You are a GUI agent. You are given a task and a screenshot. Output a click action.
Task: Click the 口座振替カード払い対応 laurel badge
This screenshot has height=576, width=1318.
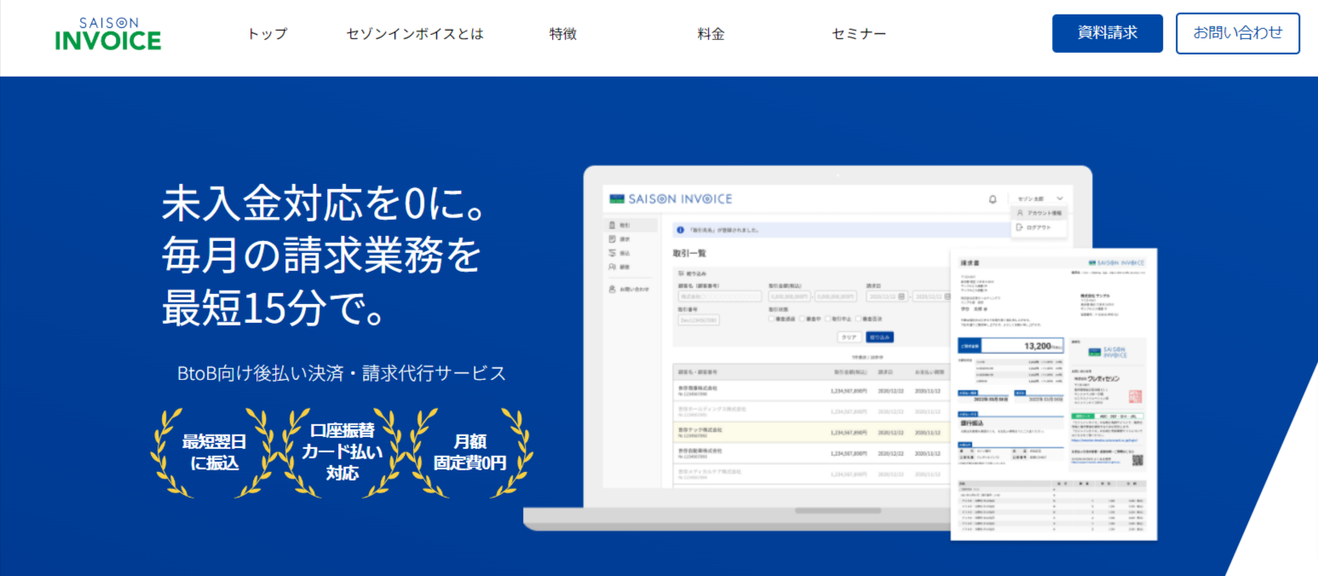[342, 452]
